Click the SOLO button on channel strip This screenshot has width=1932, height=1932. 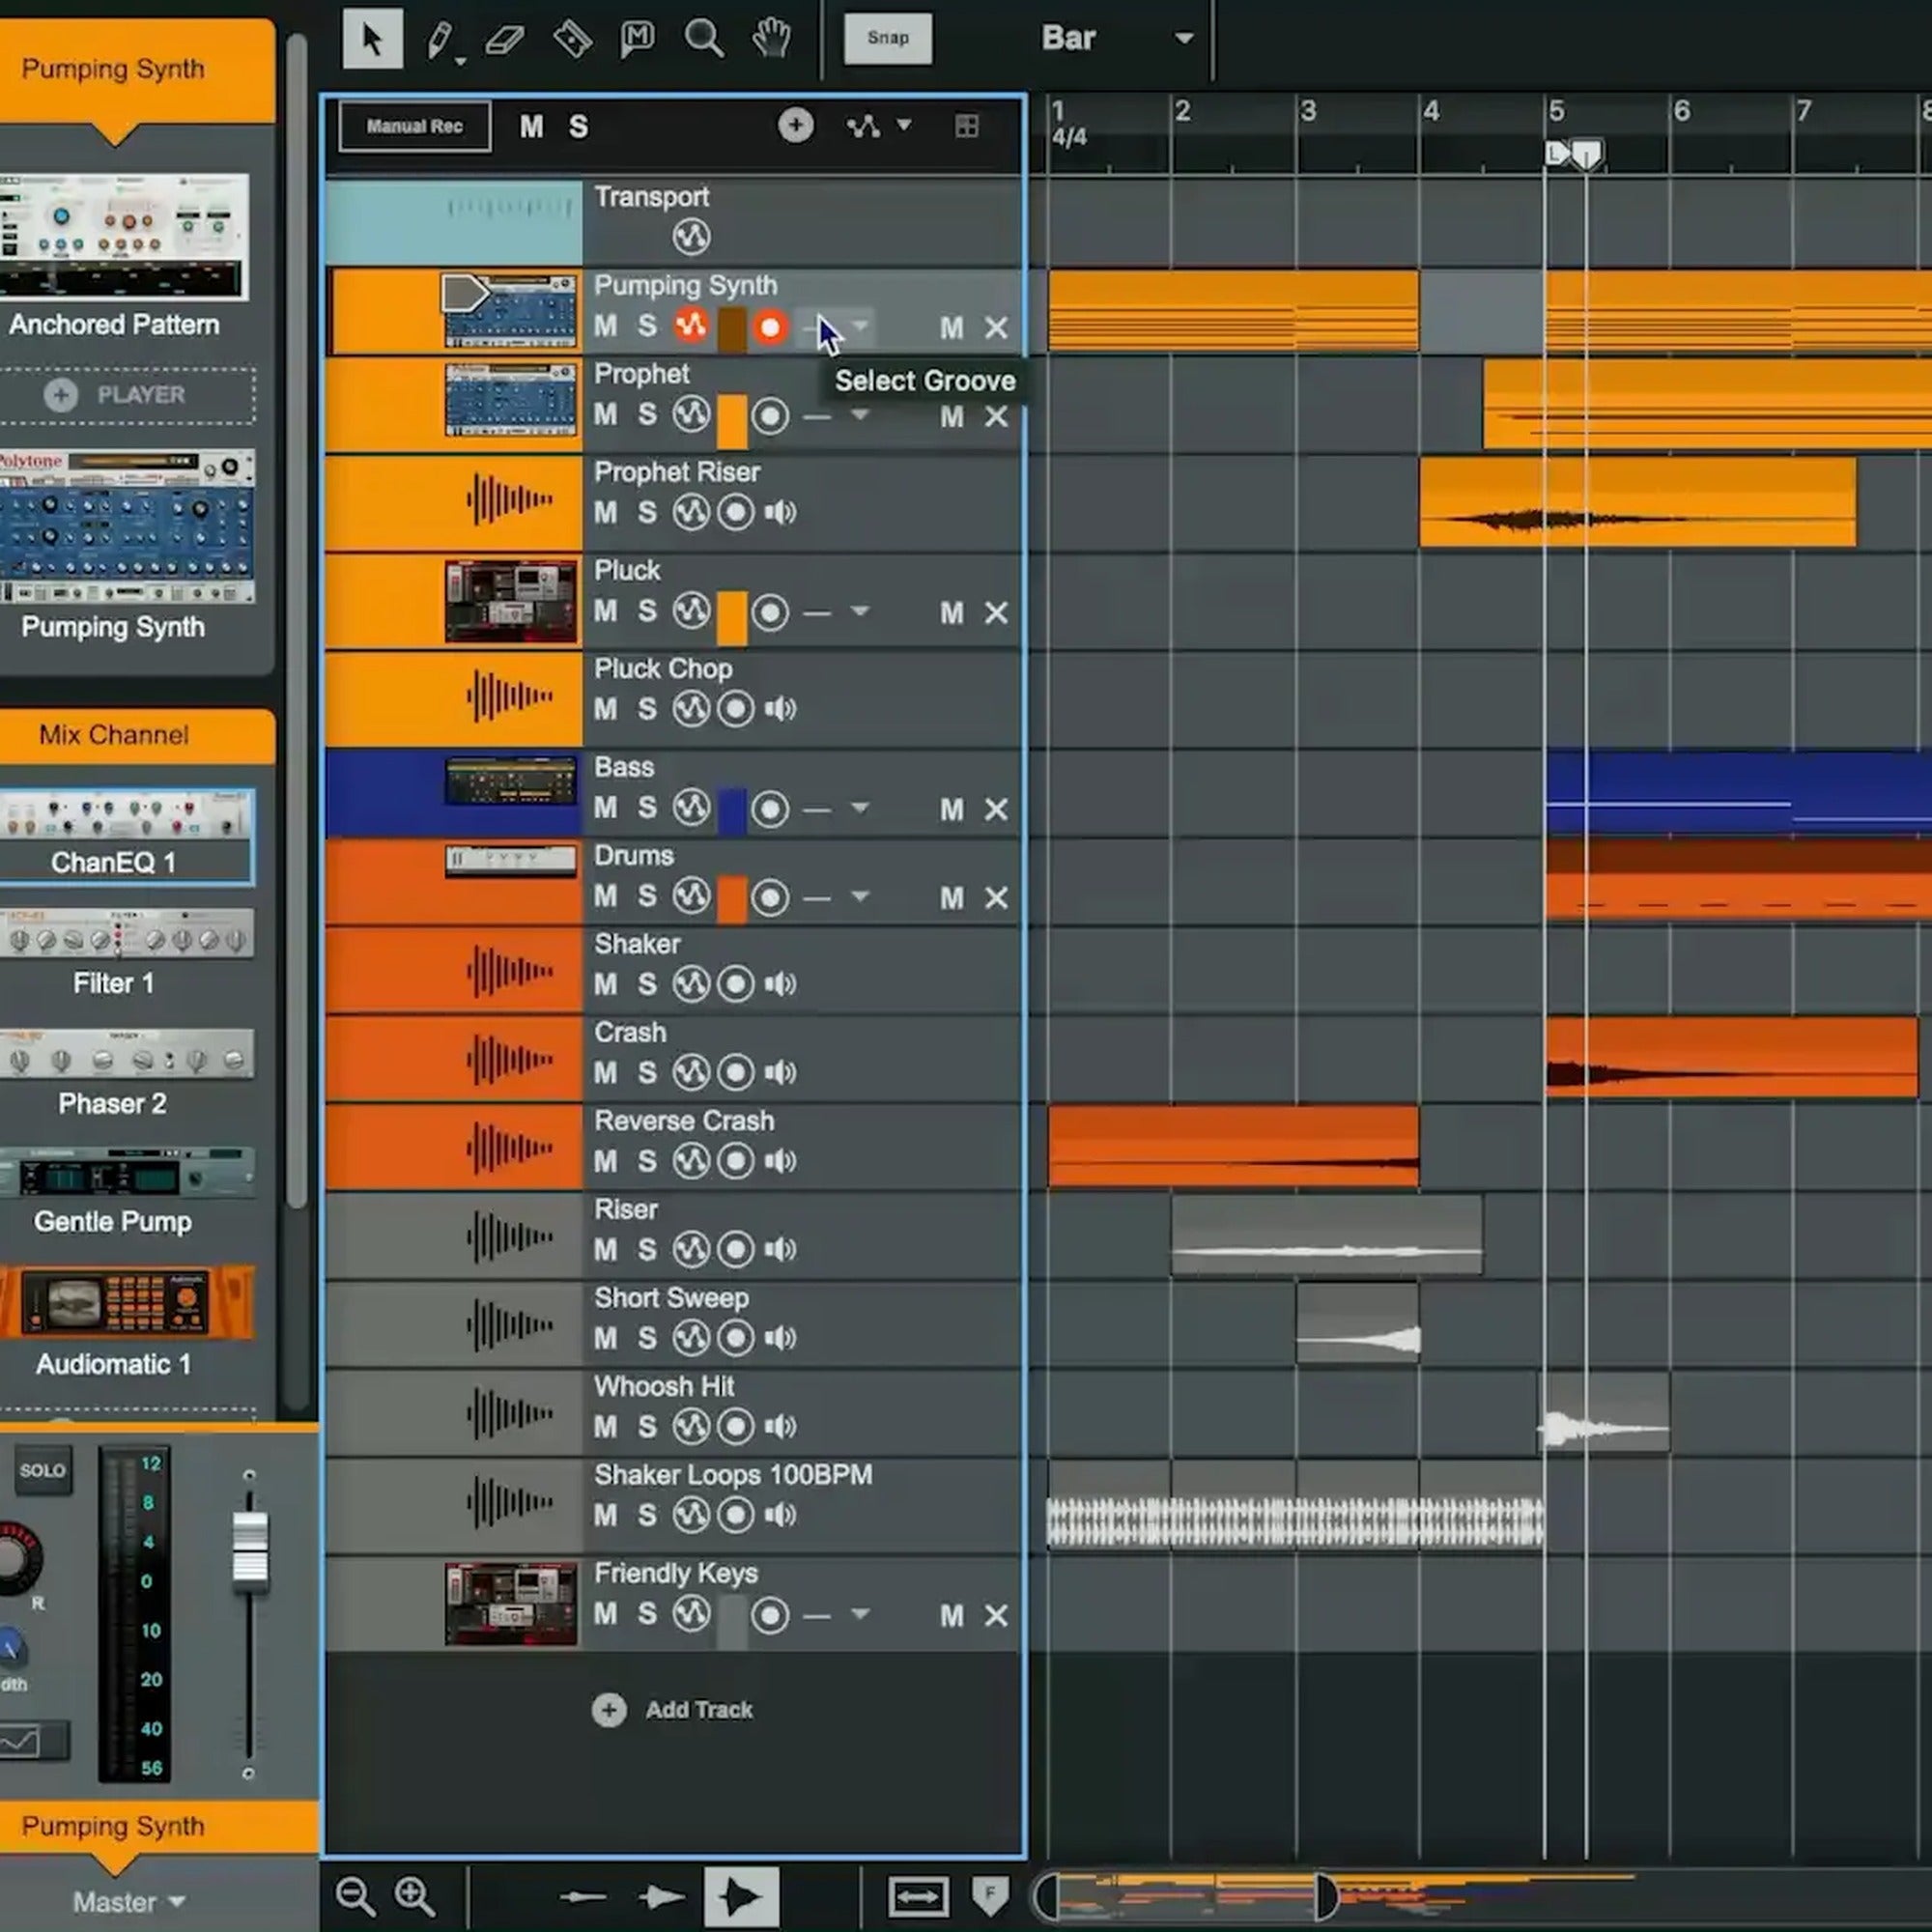point(42,1471)
